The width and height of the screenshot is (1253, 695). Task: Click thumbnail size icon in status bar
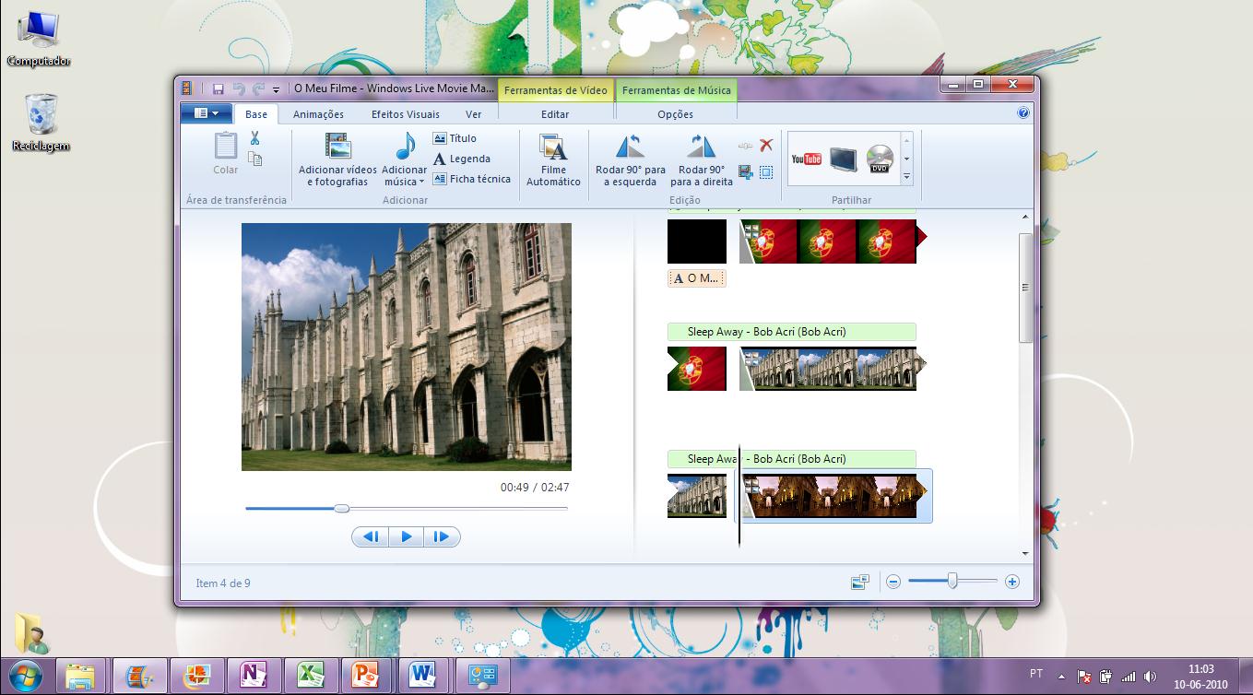860,582
